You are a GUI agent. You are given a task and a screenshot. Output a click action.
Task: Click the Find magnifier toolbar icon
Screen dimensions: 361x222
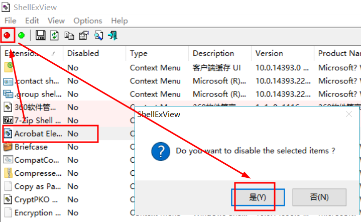point(98,36)
